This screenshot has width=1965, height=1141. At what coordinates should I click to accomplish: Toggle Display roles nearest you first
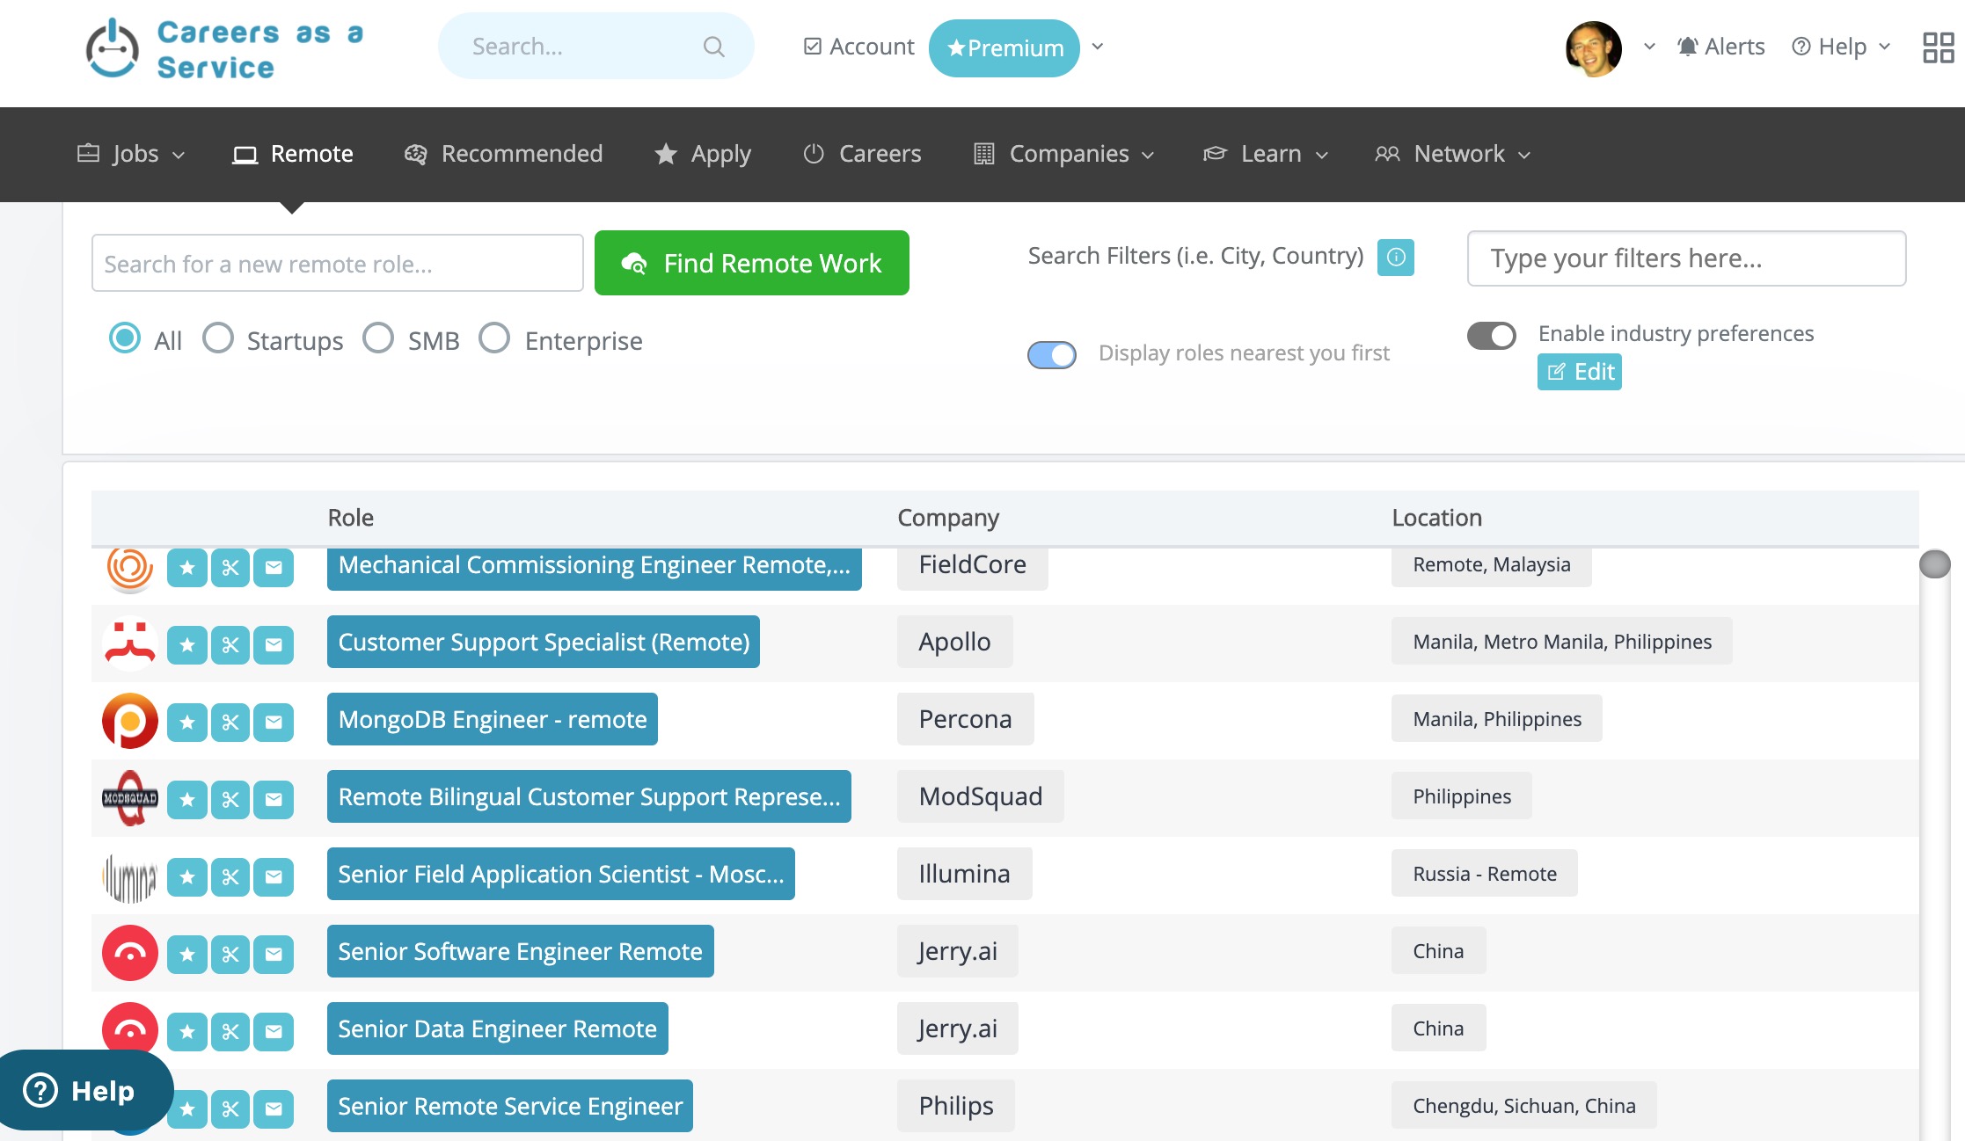click(x=1052, y=354)
